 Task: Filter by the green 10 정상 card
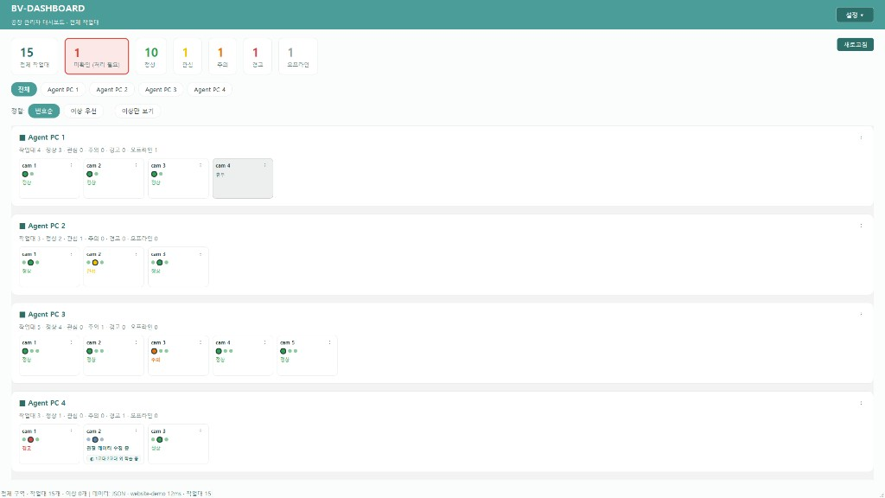pyautogui.click(x=150, y=56)
